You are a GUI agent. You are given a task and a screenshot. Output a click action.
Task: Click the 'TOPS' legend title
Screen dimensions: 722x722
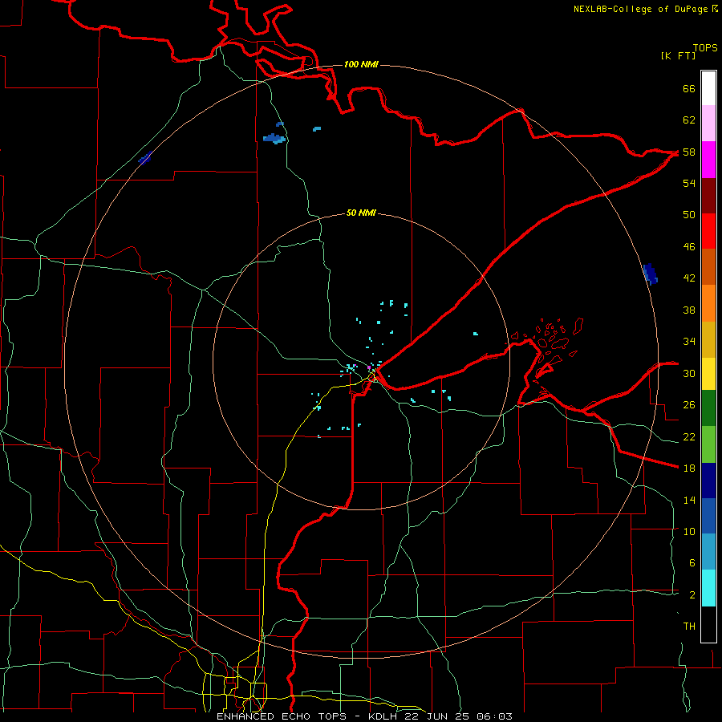coord(705,48)
